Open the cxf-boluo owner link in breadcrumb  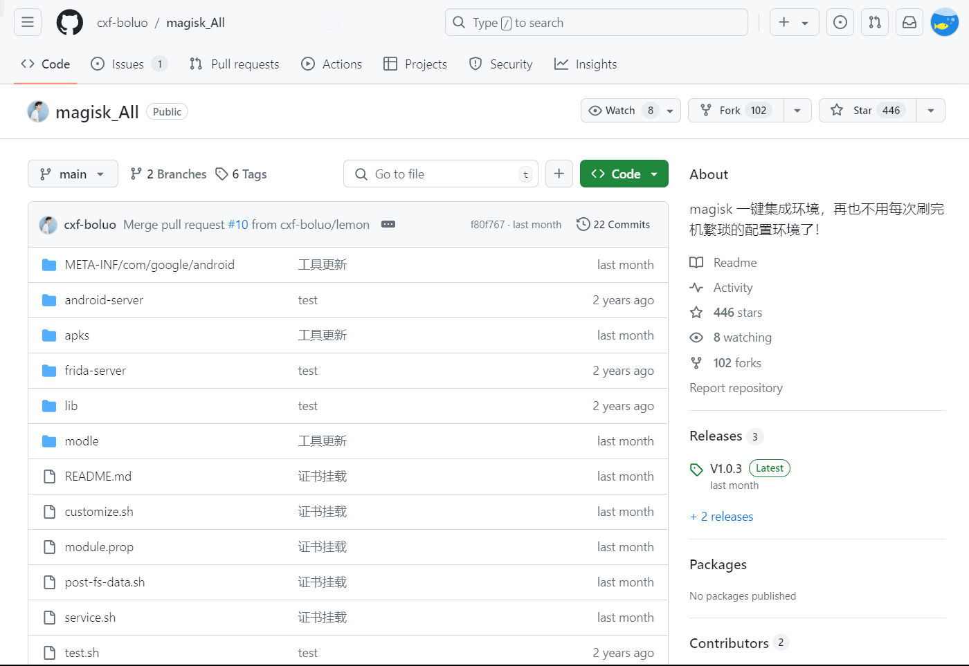coord(123,23)
